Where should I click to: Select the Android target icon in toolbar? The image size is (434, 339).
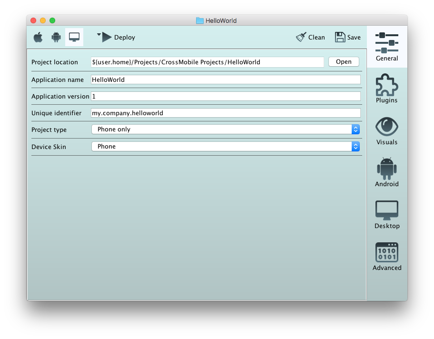(x=56, y=37)
